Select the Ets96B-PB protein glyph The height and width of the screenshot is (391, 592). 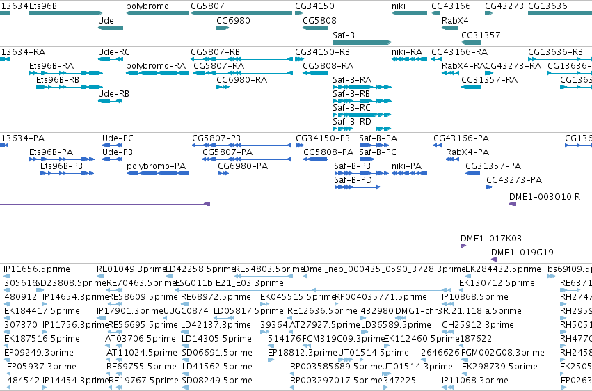click(67, 173)
